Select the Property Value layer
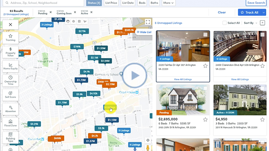 (x=10, y=52)
